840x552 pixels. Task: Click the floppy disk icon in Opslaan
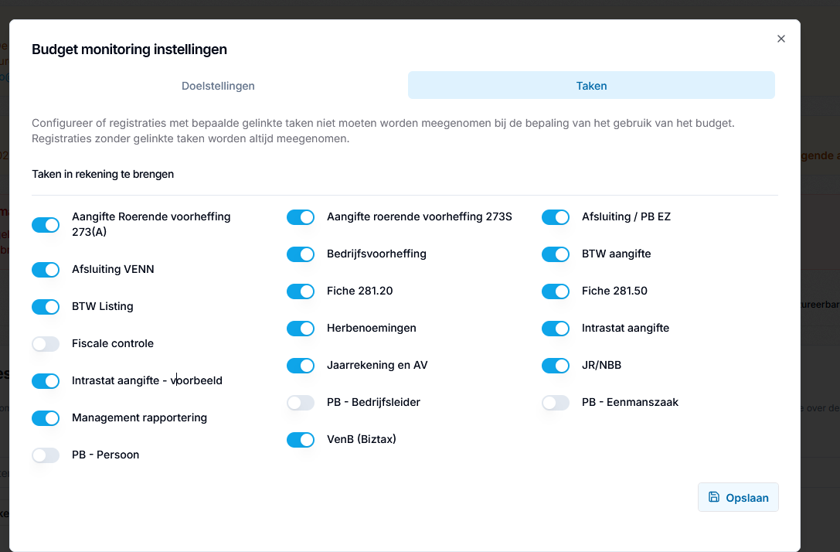713,497
